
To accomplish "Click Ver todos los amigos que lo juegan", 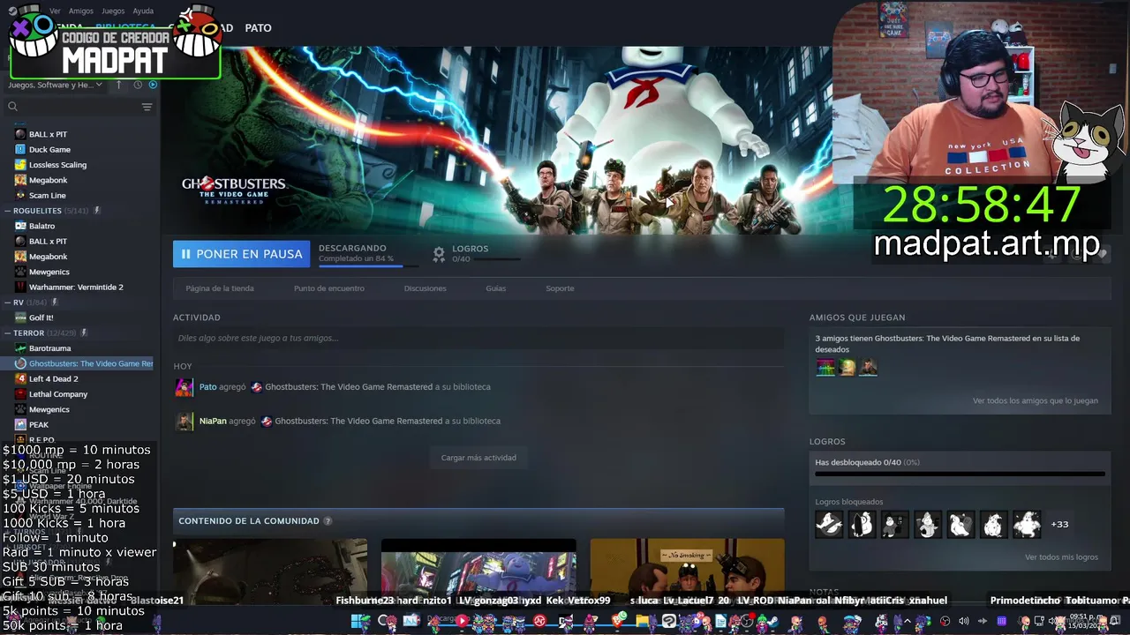I will click(1036, 400).
